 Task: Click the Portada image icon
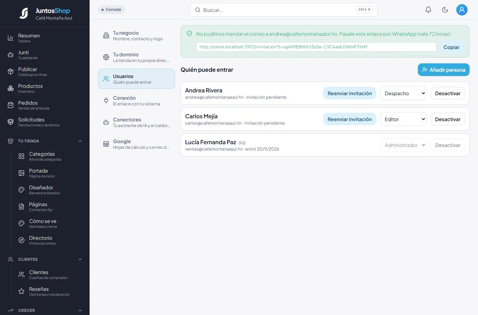tap(21, 173)
